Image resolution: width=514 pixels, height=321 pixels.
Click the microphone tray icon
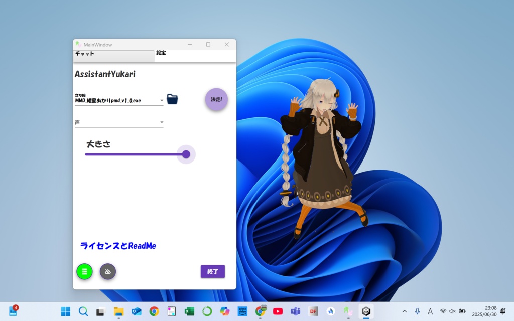click(417, 311)
